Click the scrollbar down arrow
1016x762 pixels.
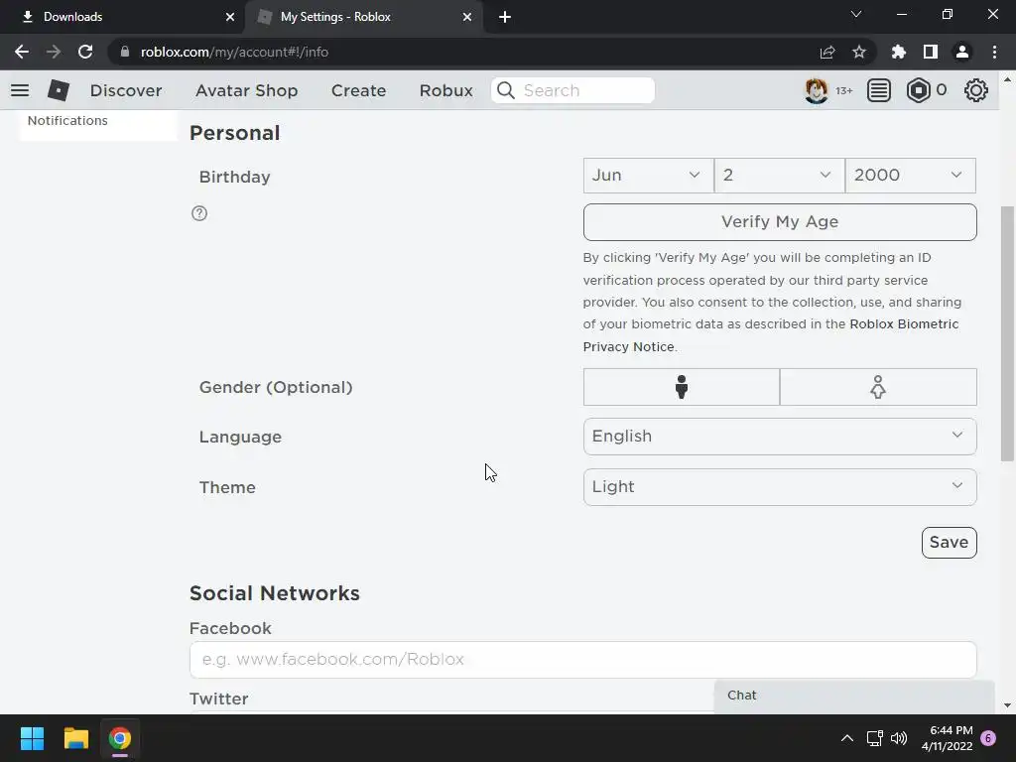pos(1007,705)
